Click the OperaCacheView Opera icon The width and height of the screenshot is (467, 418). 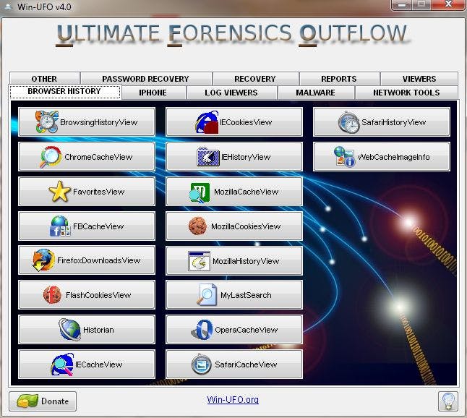click(202, 330)
